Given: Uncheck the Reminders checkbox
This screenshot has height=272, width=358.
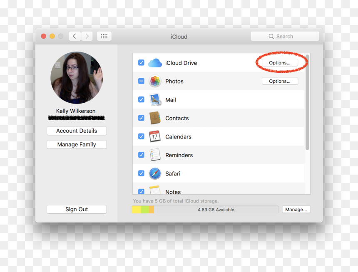Looking at the screenshot, I should pos(141,155).
